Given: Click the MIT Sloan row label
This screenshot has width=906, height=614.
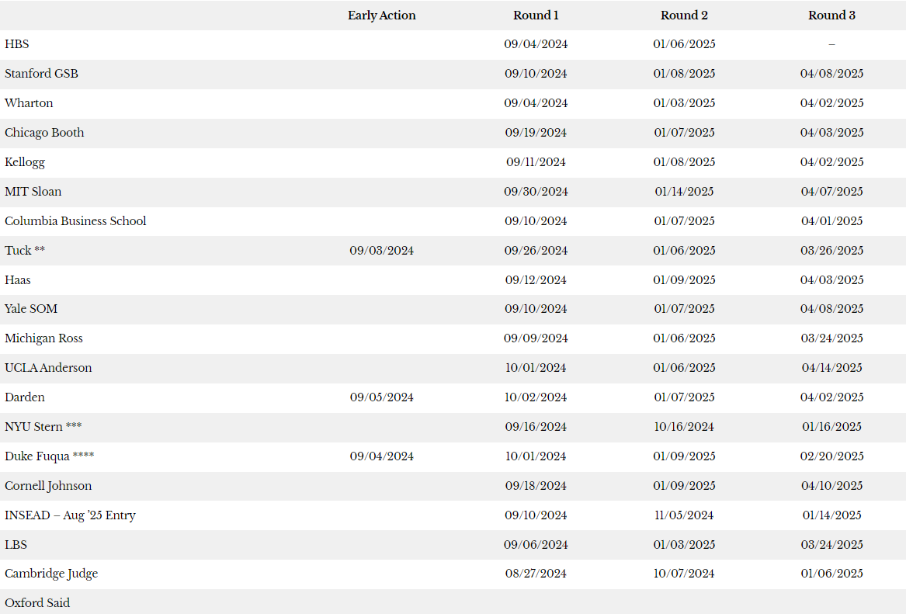Looking at the screenshot, I should coord(33,192).
